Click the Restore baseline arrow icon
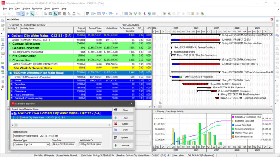The image size is (280, 157). pyautogui.click(x=116, y=145)
